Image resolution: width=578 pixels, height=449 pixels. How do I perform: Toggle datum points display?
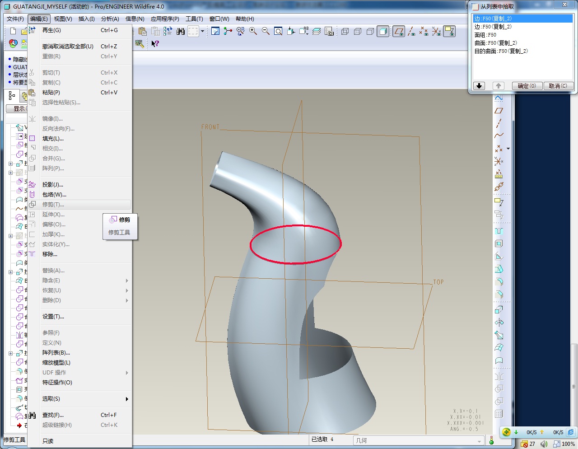[x=424, y=31]
